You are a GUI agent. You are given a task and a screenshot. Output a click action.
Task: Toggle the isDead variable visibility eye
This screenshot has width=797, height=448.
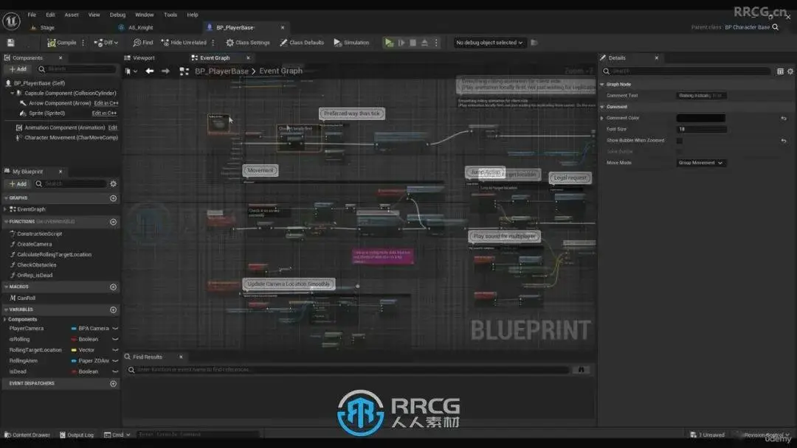(x=115, y=371)
